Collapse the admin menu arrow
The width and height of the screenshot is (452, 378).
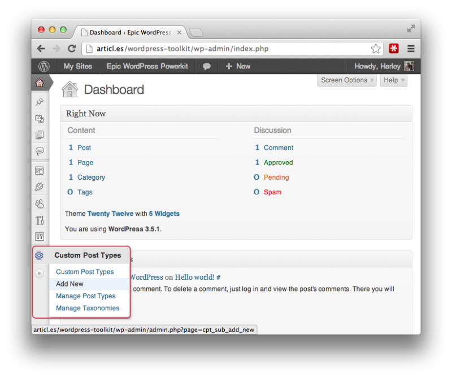tap(40, 273)
